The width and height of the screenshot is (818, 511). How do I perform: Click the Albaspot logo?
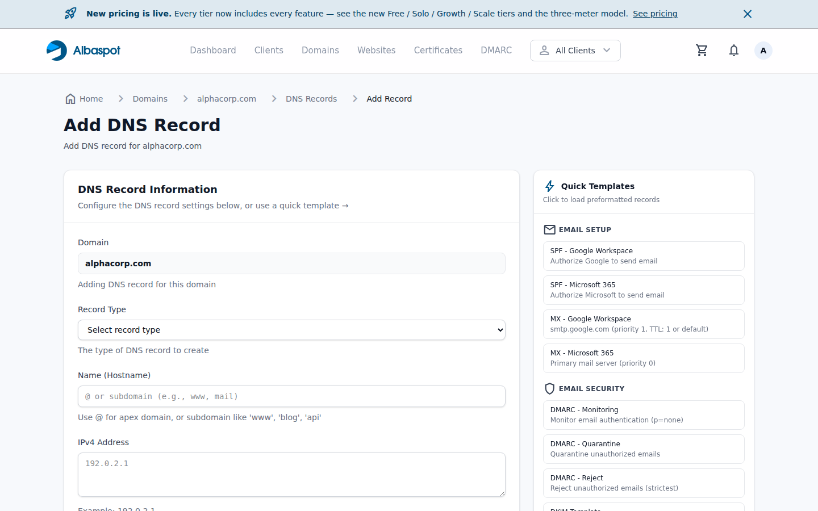coord(84,51)
